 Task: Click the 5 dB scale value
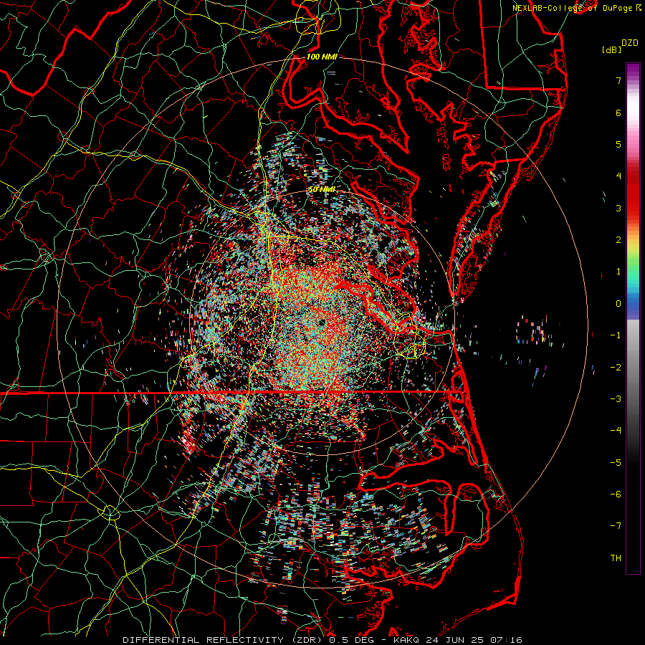(x=618, y=144)
